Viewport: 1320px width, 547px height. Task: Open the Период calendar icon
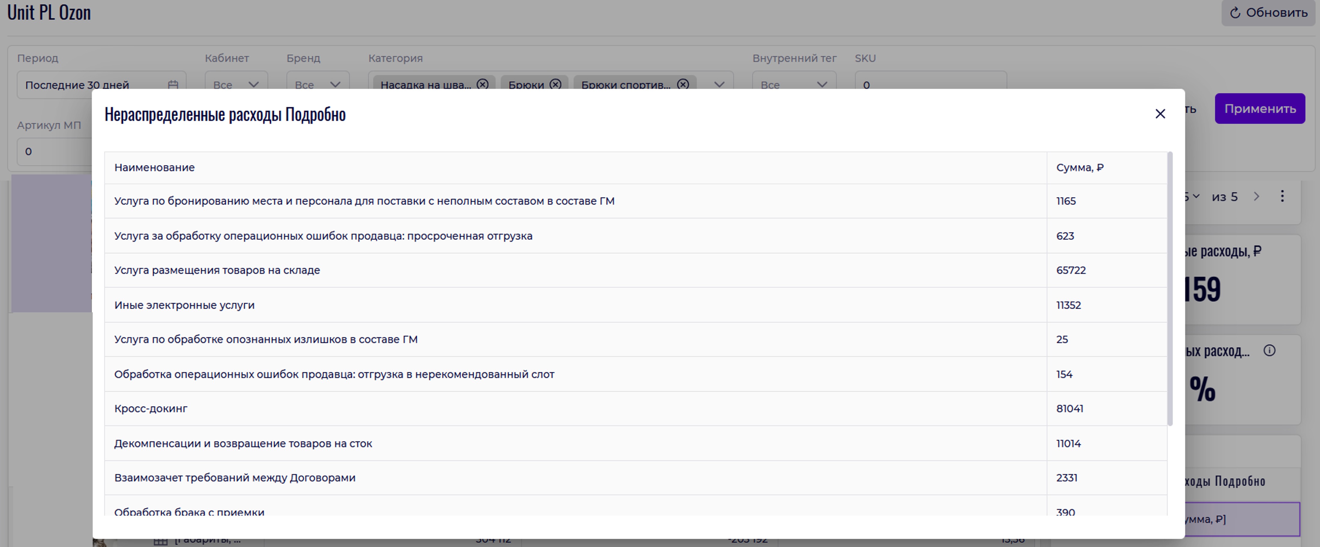173,85
